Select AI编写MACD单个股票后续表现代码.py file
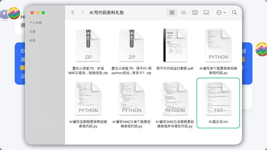Screen dimensions: 267x150 point(132,98)
